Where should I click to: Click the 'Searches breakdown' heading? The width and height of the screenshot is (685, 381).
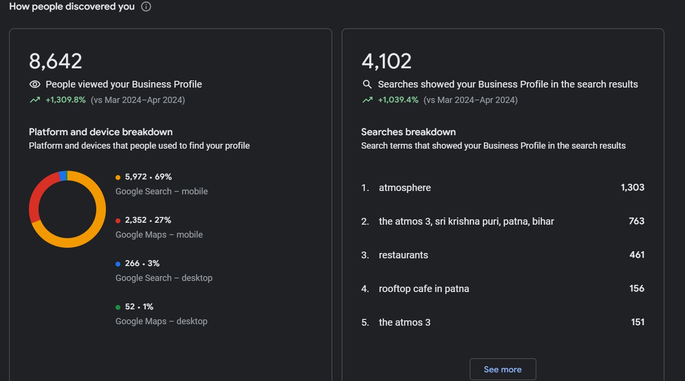tap(409, 132)
